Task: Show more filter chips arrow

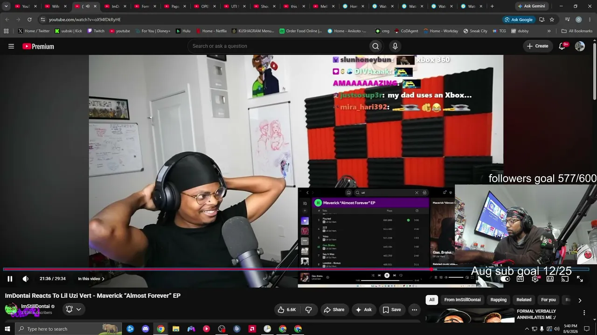Action: (x=580, y=300)
